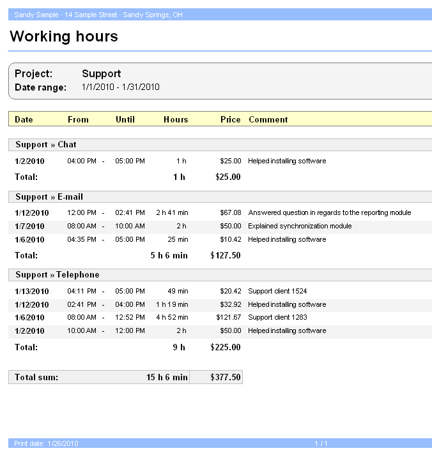Image resolution: width=432 pixels, height=460 pixels.
Task: Click the page indicator '1 / 1'
Action: tap(321, 443)
